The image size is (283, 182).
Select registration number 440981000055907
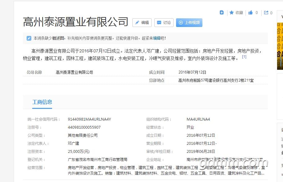click(84, 127)
